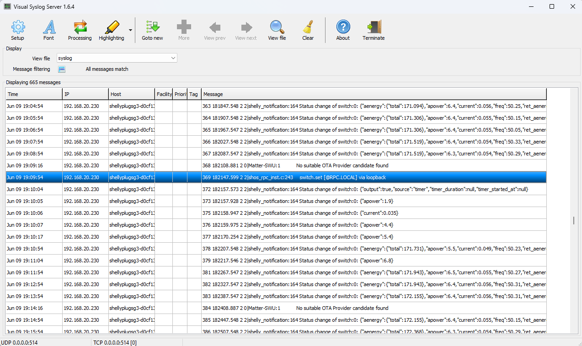
Task: Open the About dialog
Action: point(343,31)
